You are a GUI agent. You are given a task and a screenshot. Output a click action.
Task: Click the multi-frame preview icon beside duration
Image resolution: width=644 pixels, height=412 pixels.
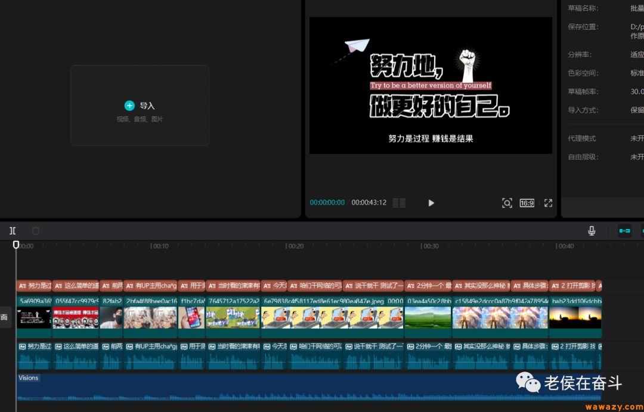pos(398,202)
